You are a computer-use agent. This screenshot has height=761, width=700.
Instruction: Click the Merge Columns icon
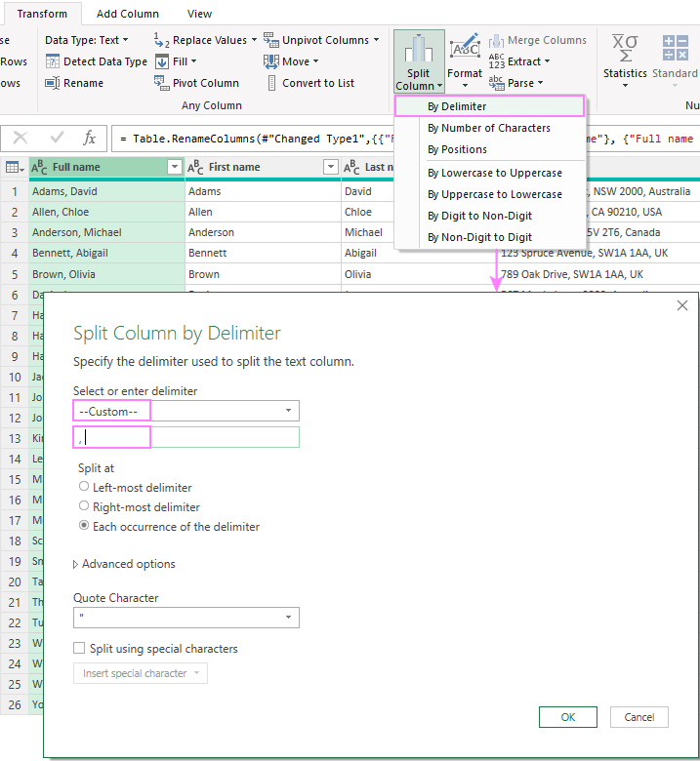(496, 41)
